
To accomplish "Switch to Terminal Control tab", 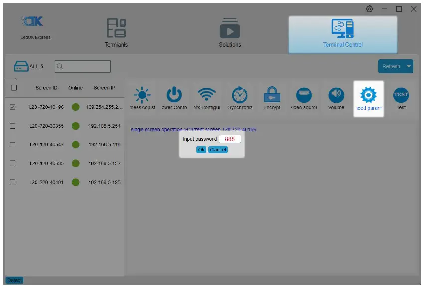I will 343,34.
